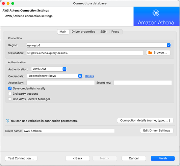Screen dimensions: 180x166
Task: Click the Access key input field
Action: pos(61,83)
